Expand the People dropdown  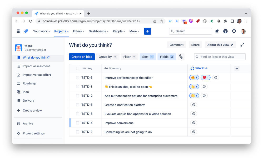point(119,31)
